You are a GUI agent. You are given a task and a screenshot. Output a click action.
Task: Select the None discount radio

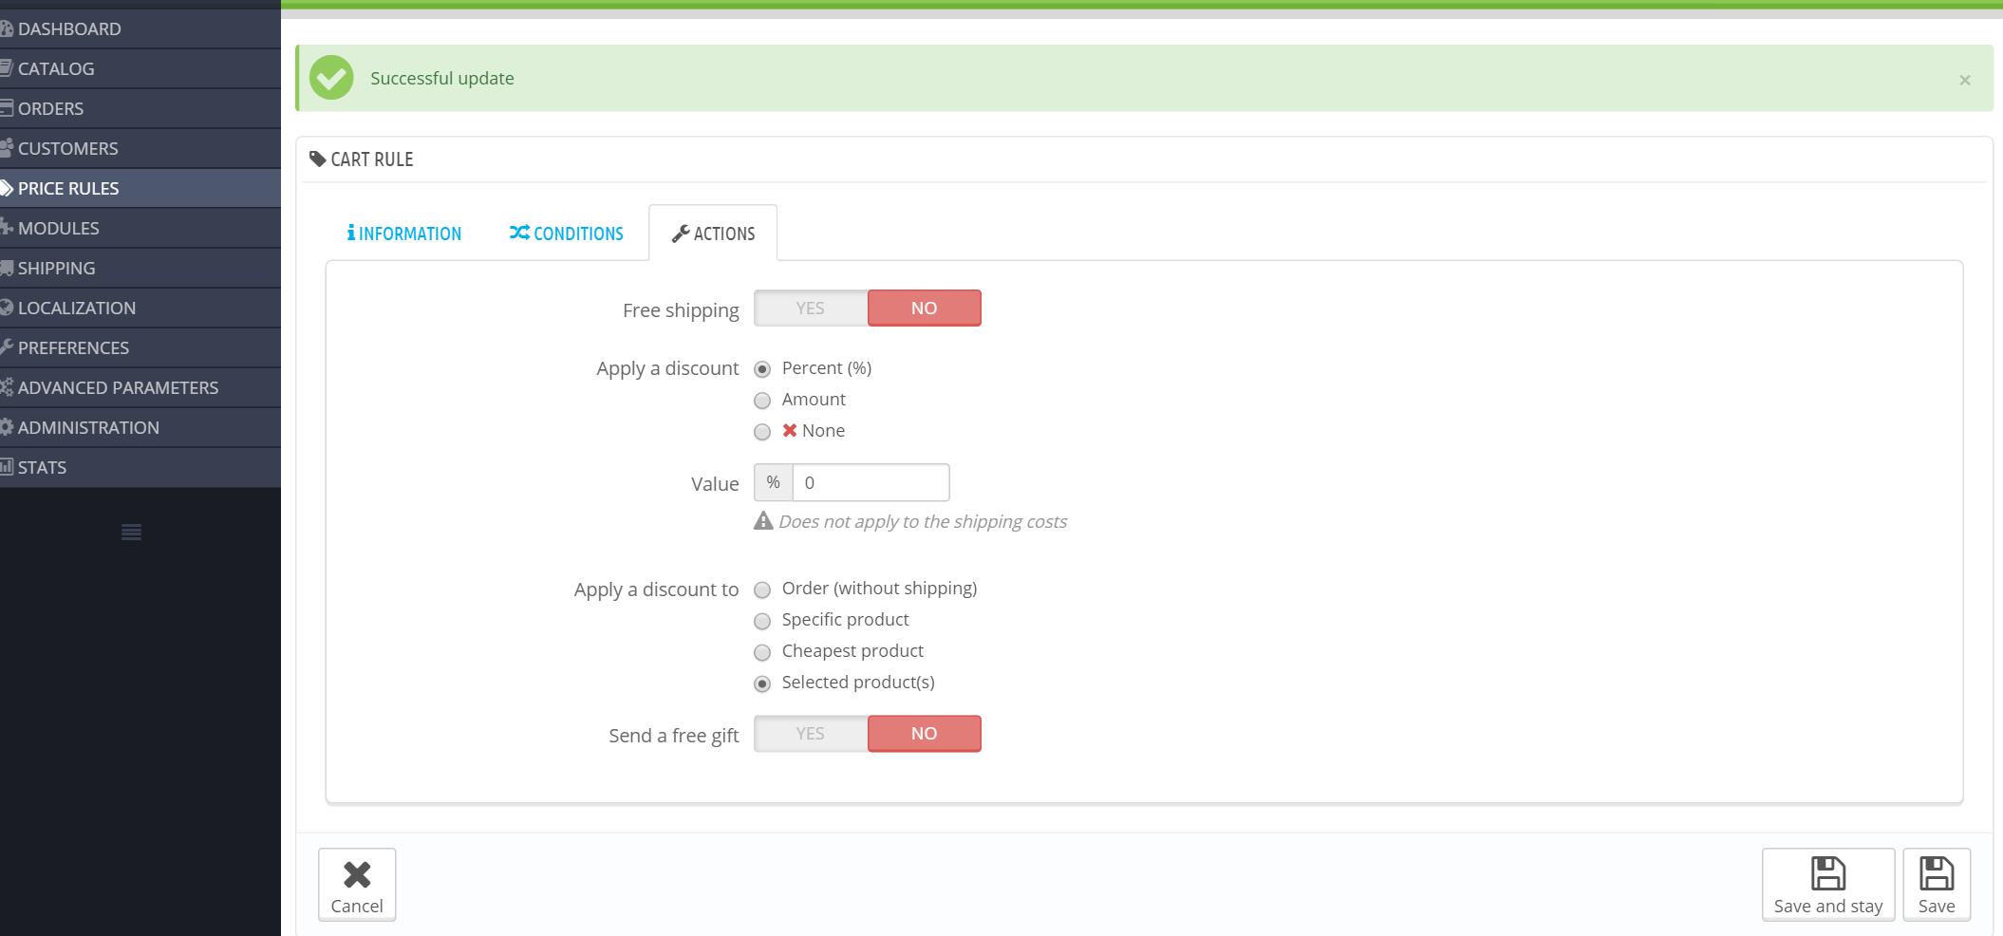pyautogui.click(x=762, y=432)
